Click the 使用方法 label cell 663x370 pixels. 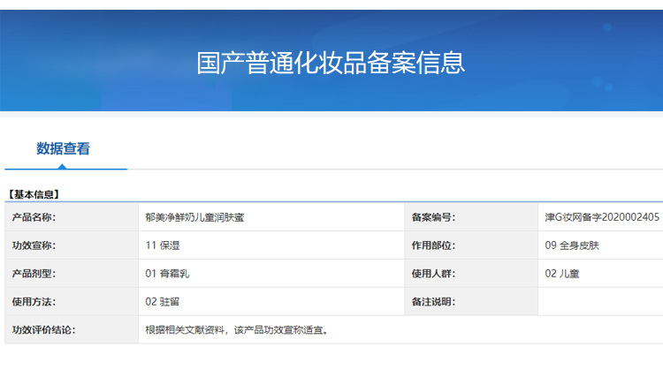(72, 302)
